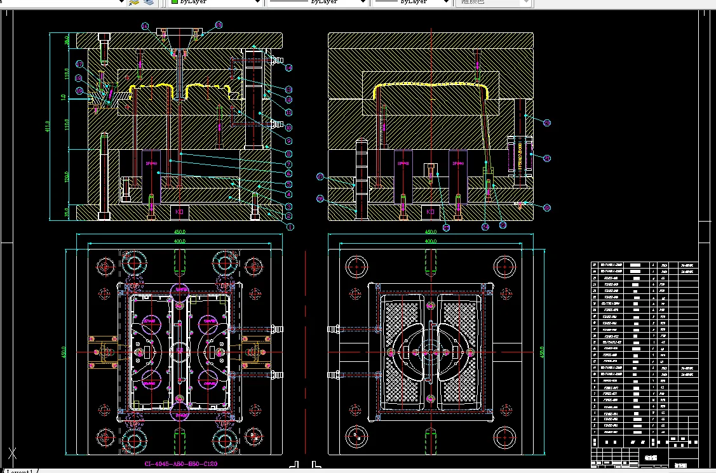Select balloon number 15 near the sprue bushing
Screen dimensions: 716x473
219,25
